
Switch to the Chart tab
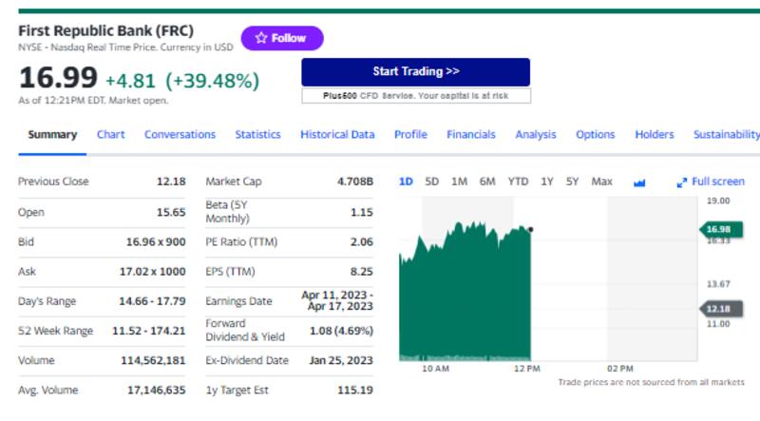pyautogui.click(x=110, y=135)
